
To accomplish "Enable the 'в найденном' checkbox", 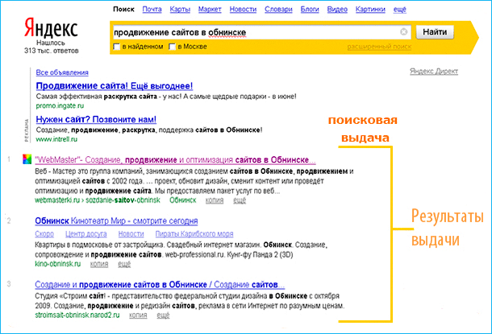I will tap(116, 47).
